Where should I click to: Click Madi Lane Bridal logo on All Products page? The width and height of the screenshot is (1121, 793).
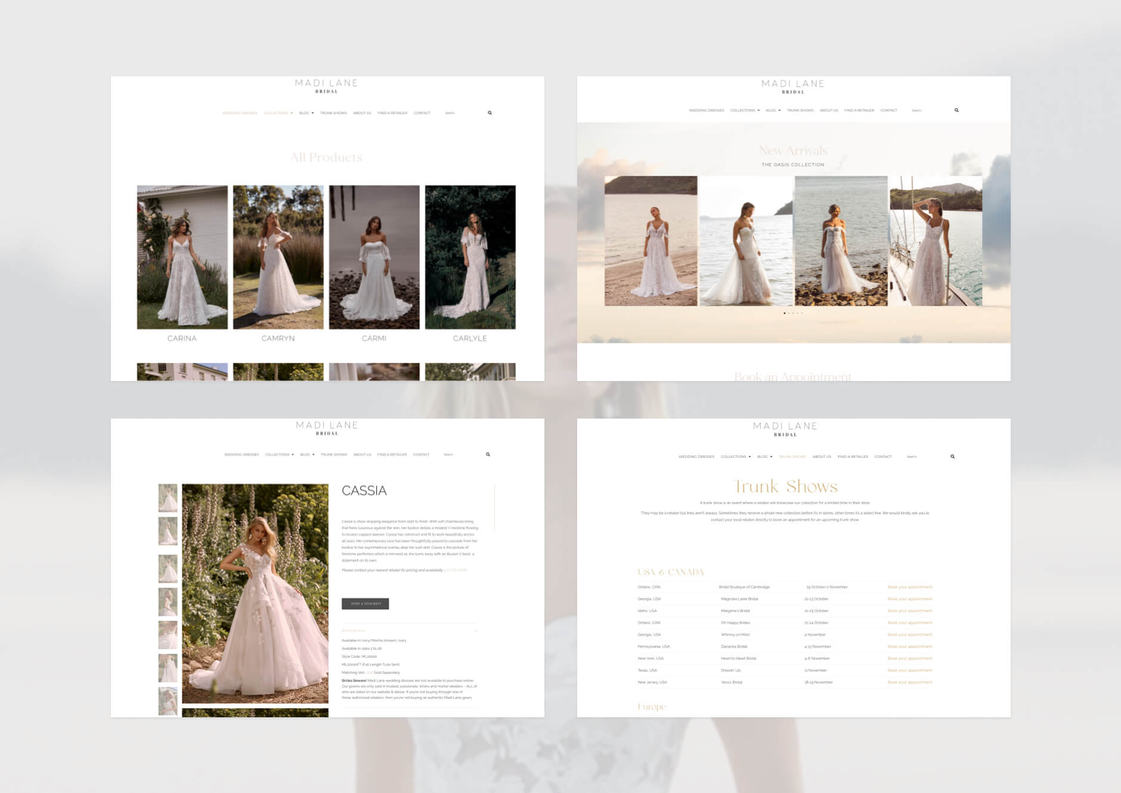[326, 86]
